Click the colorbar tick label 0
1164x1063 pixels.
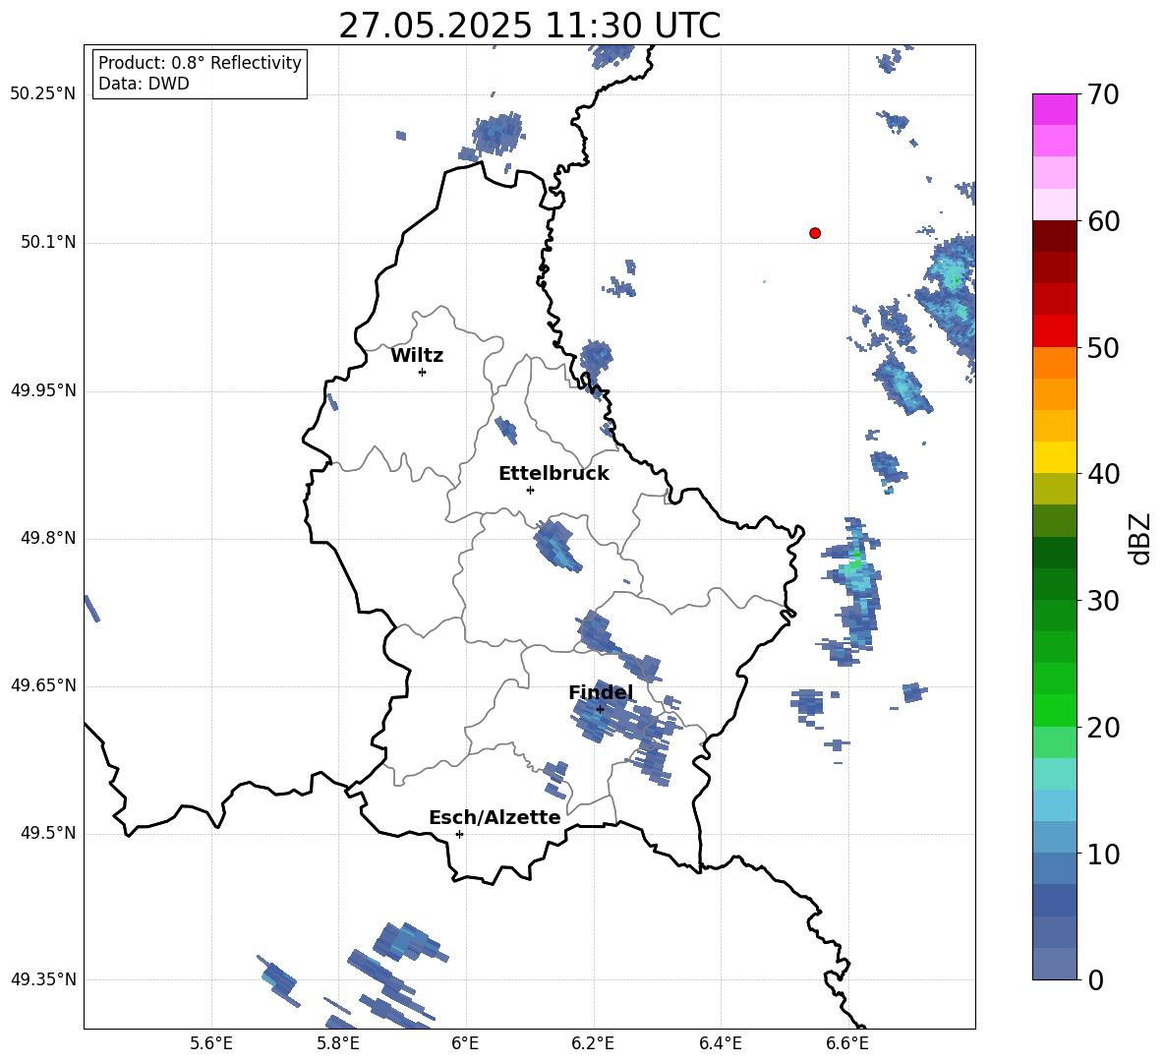click(1096, 979)
